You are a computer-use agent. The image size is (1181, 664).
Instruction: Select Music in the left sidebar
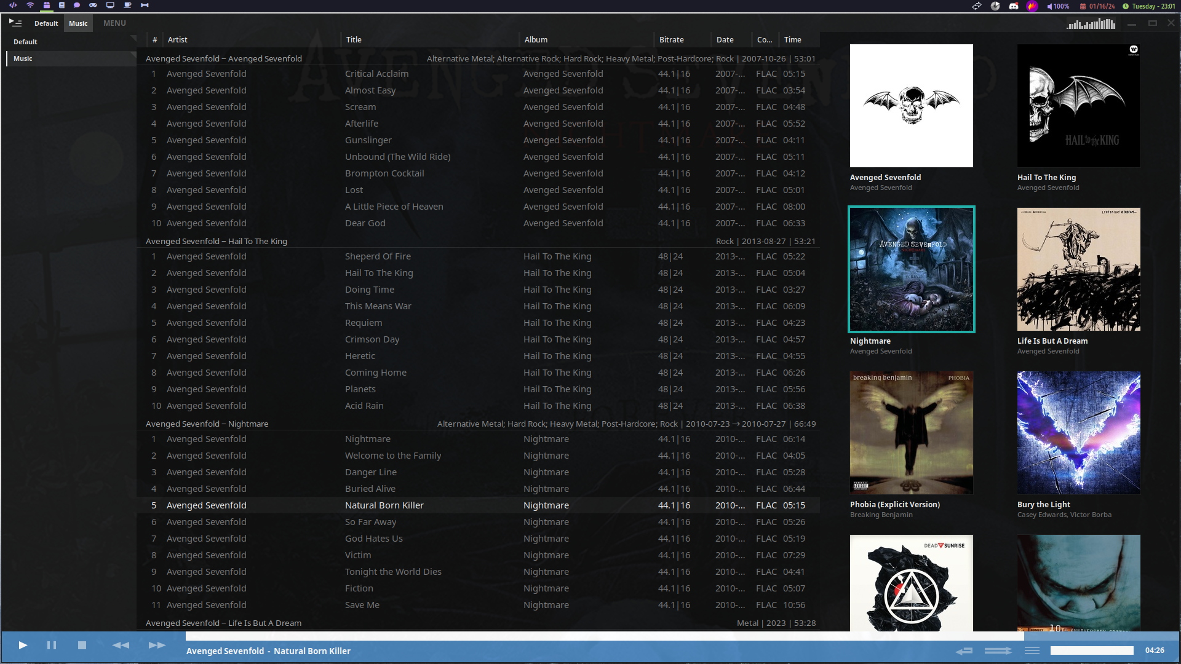23,58
